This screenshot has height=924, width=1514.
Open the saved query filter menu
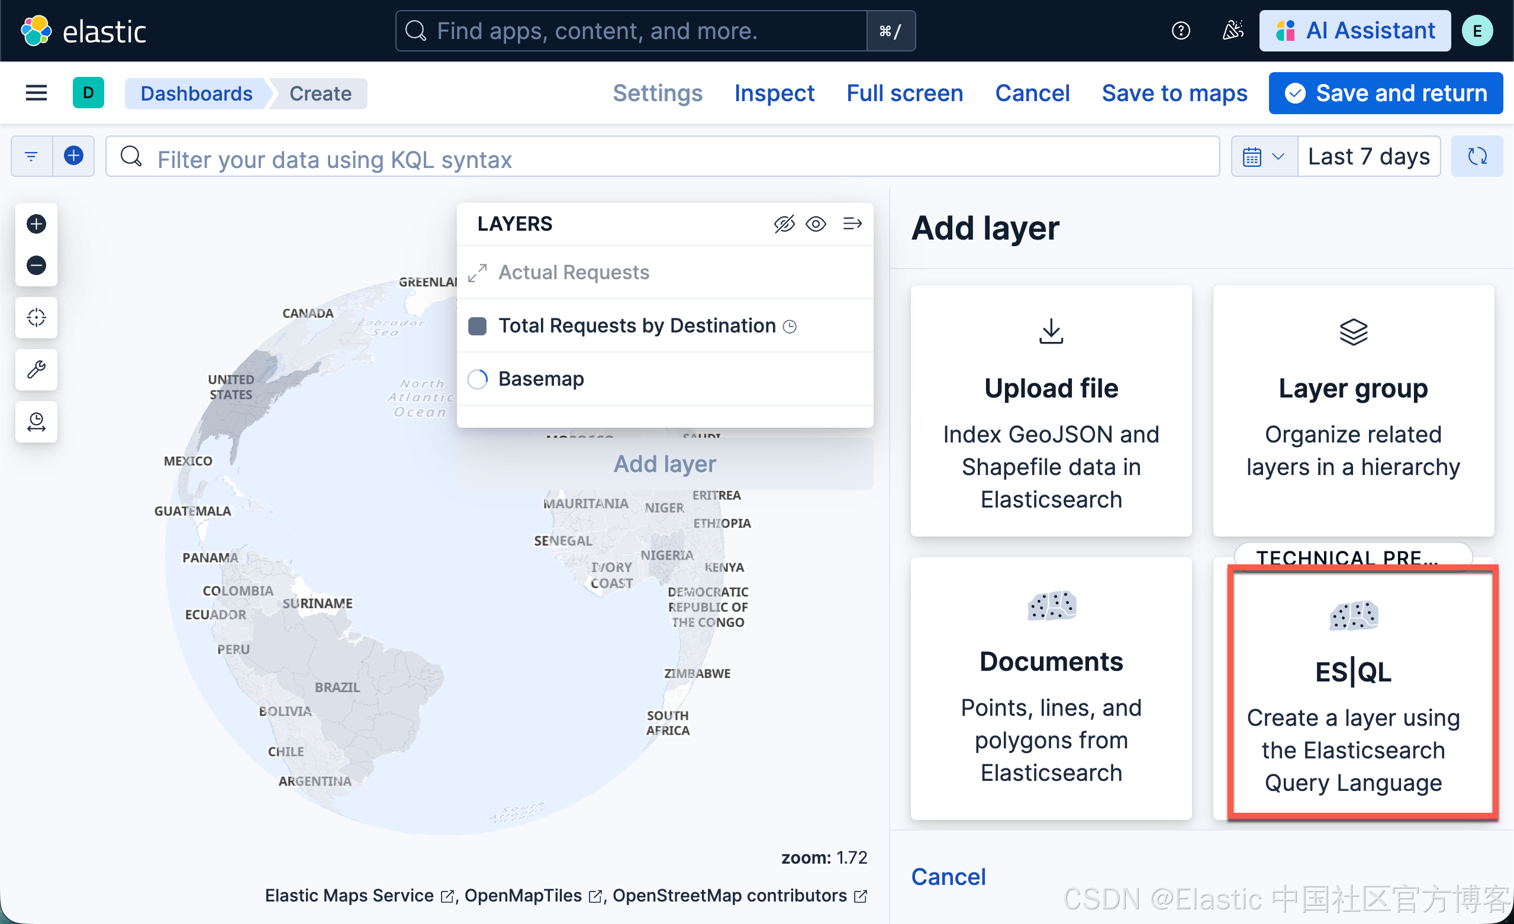pos(31,157)
